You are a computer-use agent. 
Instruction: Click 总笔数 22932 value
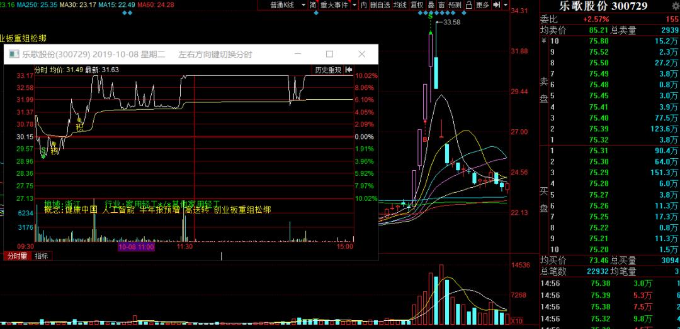pos(597,271)
